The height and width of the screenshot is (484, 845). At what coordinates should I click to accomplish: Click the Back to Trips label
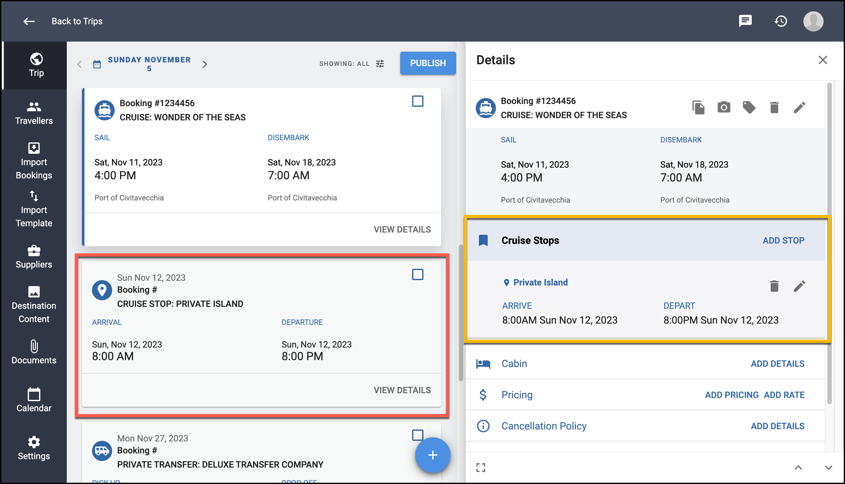[77, 21]
